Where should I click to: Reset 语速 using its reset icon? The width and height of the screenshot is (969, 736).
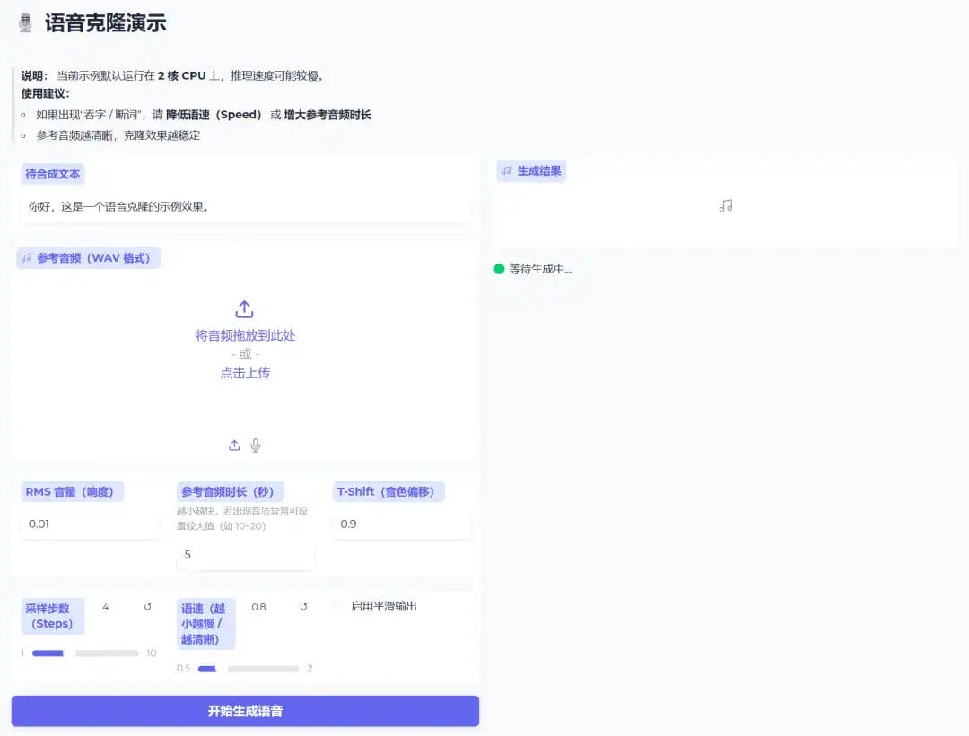(x=303, y=607)
